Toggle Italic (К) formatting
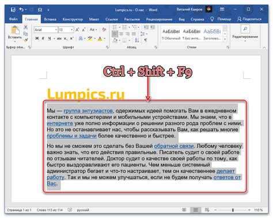Image resolution: width=273 pixels, height=218 pixels. [x=43, y=39]
